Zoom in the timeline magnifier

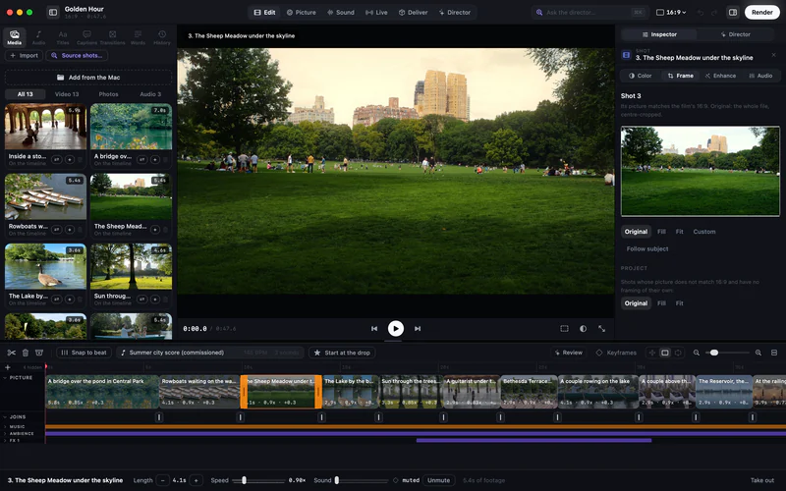point(758,353)
